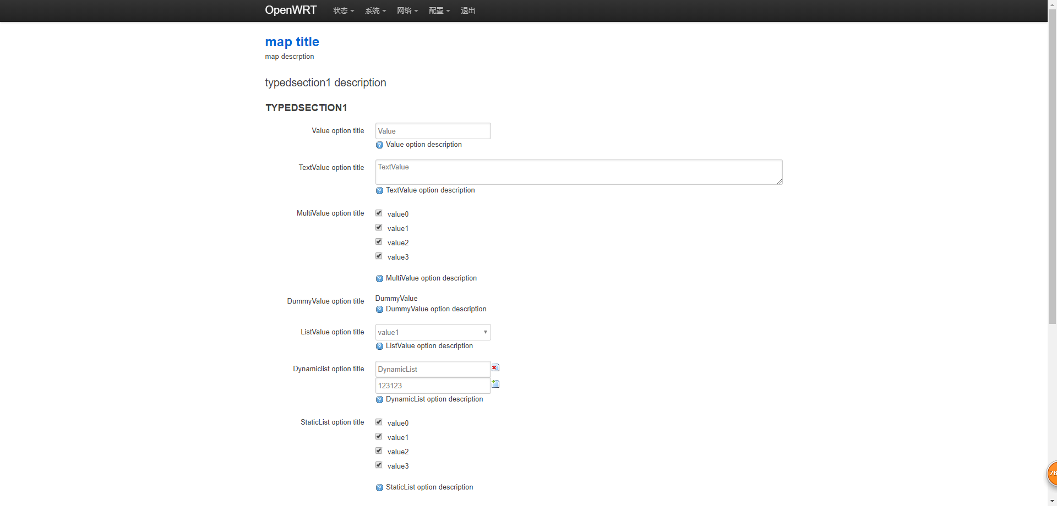The width and height of the screenshot is (1057, 506).
Task: Click the DynamicList add entry green icon
Action: [495, 384]
